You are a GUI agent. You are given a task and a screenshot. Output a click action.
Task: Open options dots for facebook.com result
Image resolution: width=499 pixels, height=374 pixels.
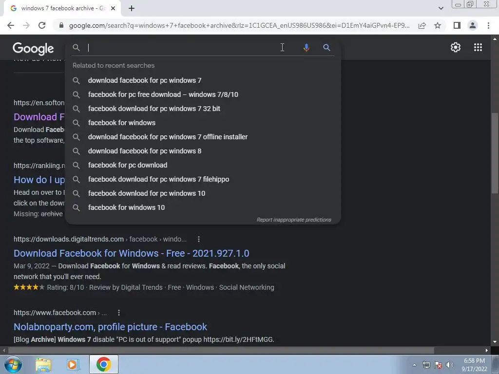pyautogui.click(x=119, y=313)
